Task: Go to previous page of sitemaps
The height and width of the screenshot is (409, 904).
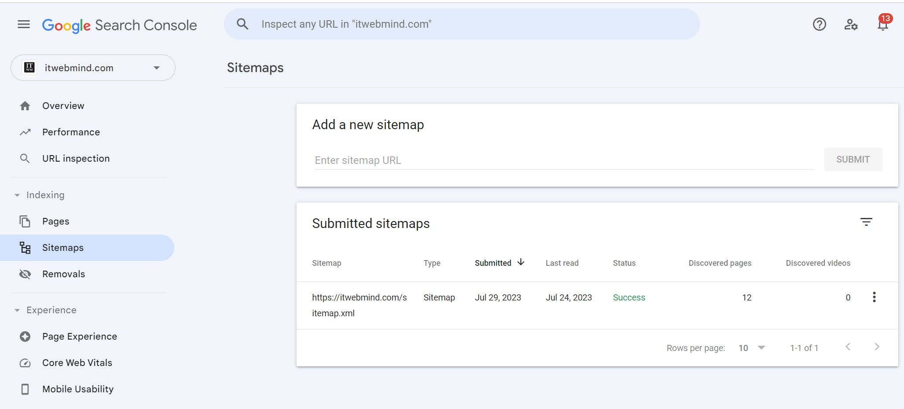Action: [x=848, y=347]
